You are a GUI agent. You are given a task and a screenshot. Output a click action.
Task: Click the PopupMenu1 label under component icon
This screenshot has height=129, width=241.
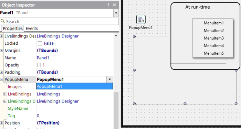click(x=141, y=28)
